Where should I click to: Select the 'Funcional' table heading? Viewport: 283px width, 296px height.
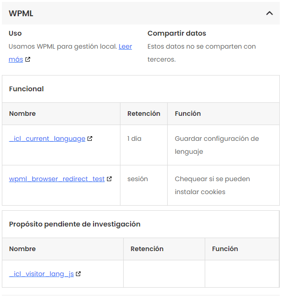pyautogui.click(x=26, y=88)
